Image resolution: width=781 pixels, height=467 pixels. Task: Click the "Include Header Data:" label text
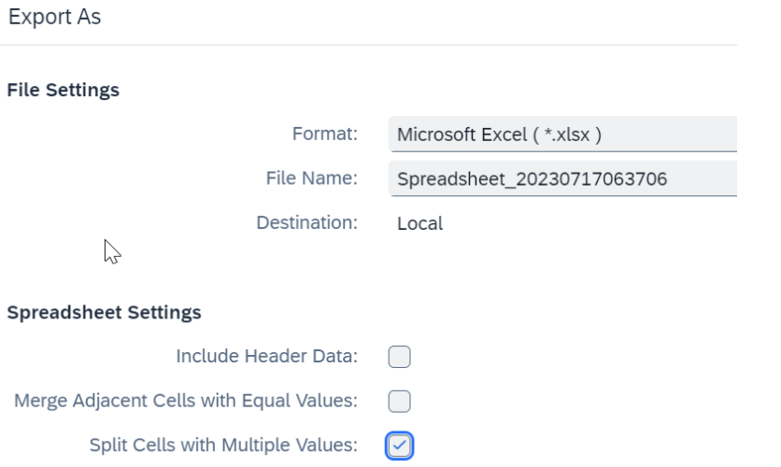267,356
